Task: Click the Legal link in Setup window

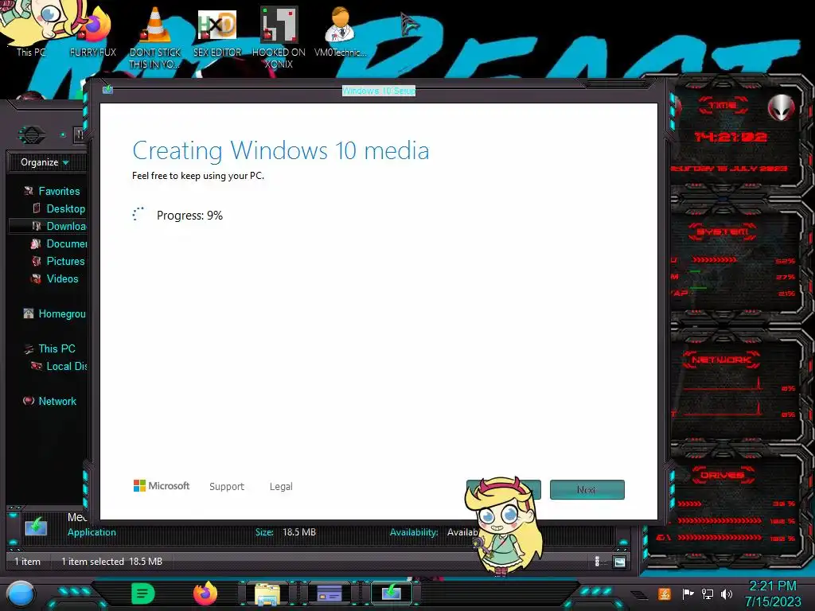Action: pos(281,486)
